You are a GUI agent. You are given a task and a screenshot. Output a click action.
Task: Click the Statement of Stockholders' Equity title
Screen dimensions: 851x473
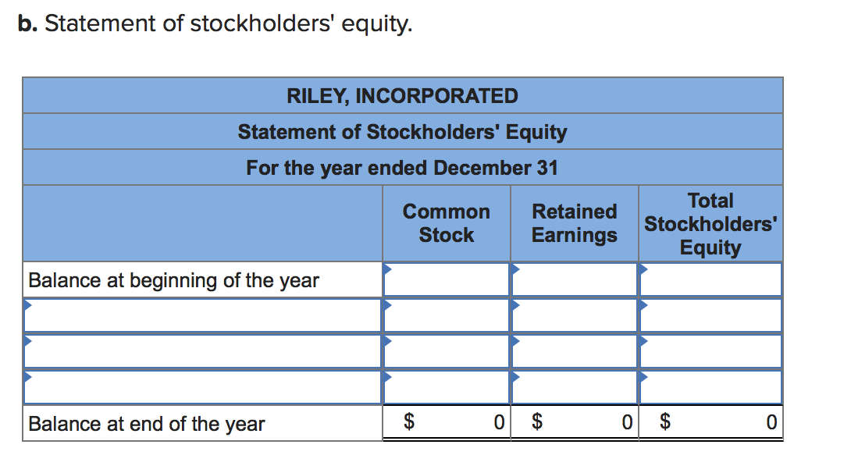[x=403, y=131]
